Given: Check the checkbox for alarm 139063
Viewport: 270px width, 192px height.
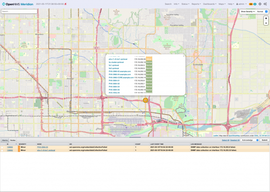Looking at the screenshot, I should point(2,147).
